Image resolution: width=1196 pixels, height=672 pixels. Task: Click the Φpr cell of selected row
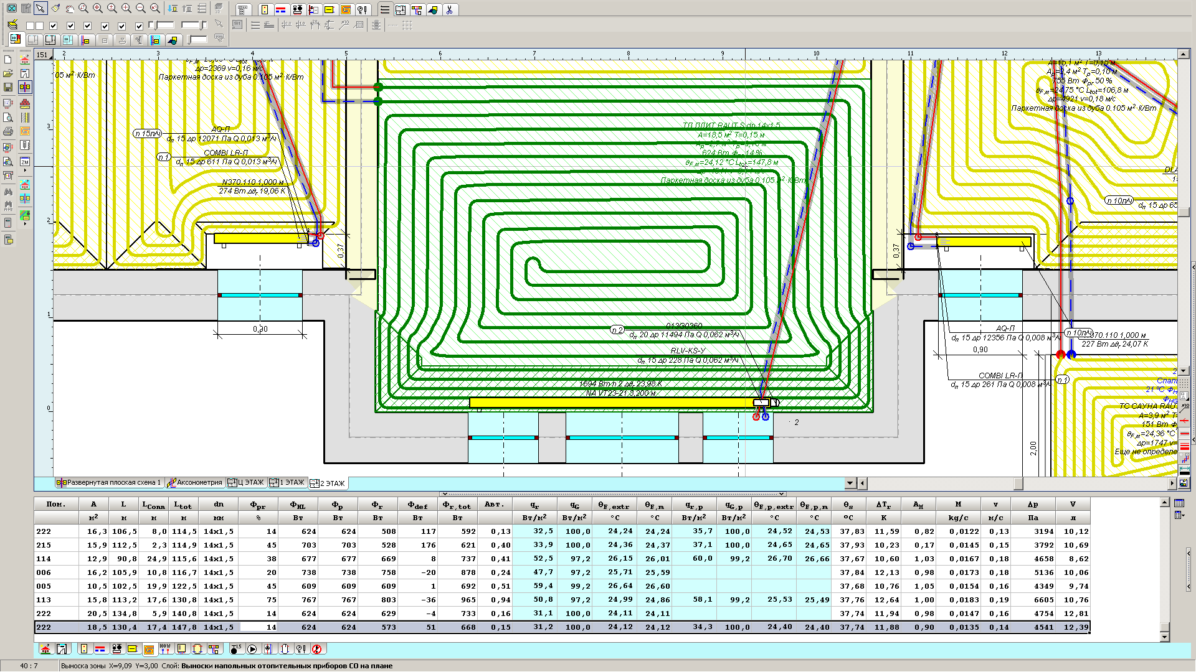tap(259, 627)
